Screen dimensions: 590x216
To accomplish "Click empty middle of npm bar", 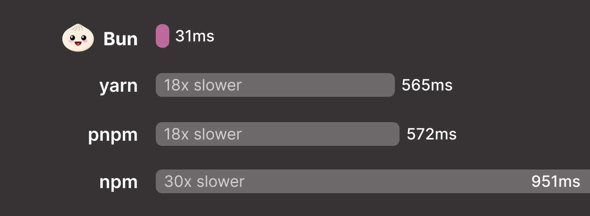I will (x=381, y=181).
